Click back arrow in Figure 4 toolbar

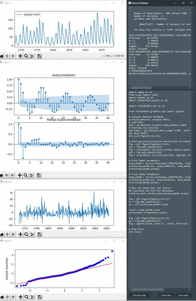tap(7, 297)
